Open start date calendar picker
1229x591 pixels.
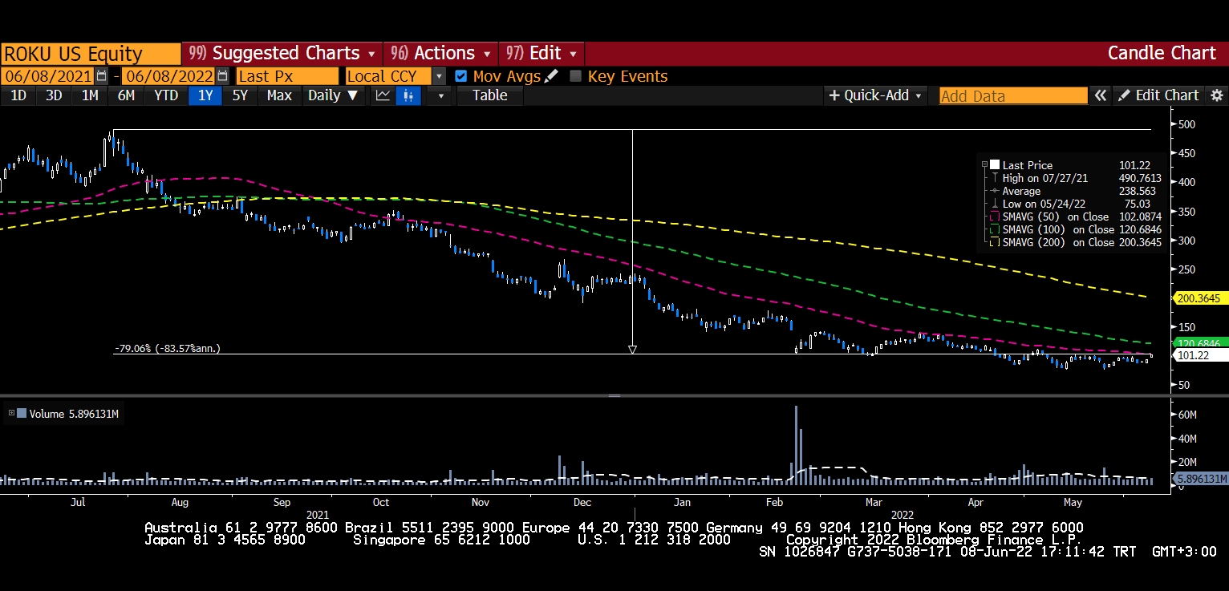click(x=101, y=76)
